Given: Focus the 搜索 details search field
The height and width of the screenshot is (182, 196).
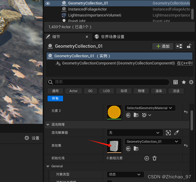Looking at the screenshot, I should 108,82.
